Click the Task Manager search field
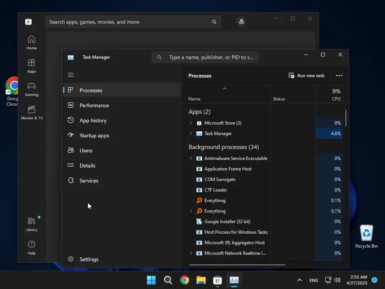The height and width of the screenshot is (289, 385). [205, 57]
